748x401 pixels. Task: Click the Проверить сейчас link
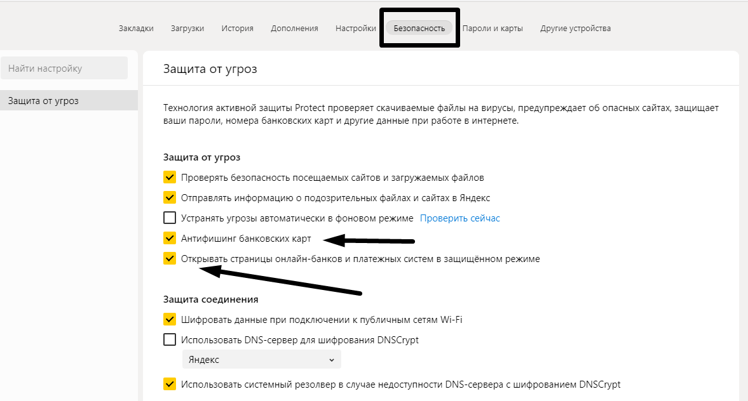click(460, 218)
